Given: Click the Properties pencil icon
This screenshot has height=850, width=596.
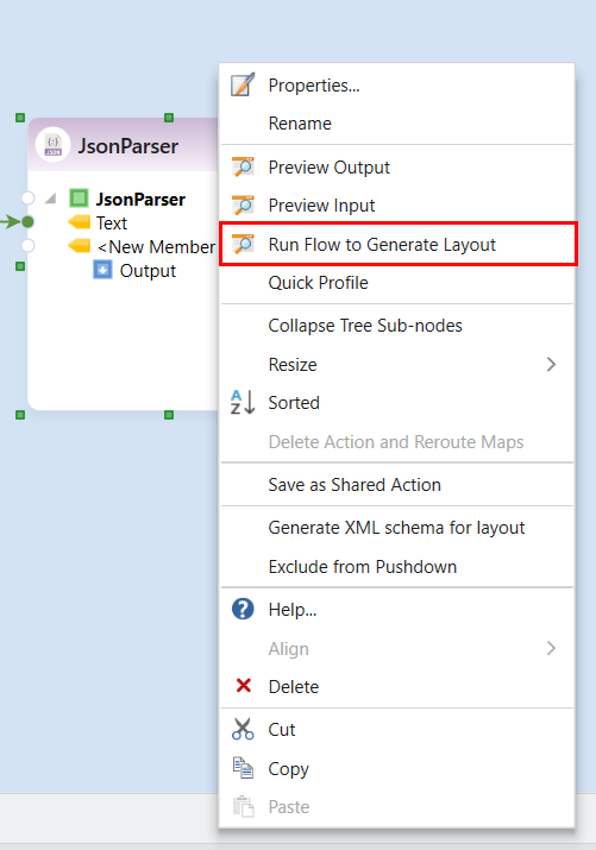Looking at the screenshot, I should pyautogui.click(x=243, y=85).
